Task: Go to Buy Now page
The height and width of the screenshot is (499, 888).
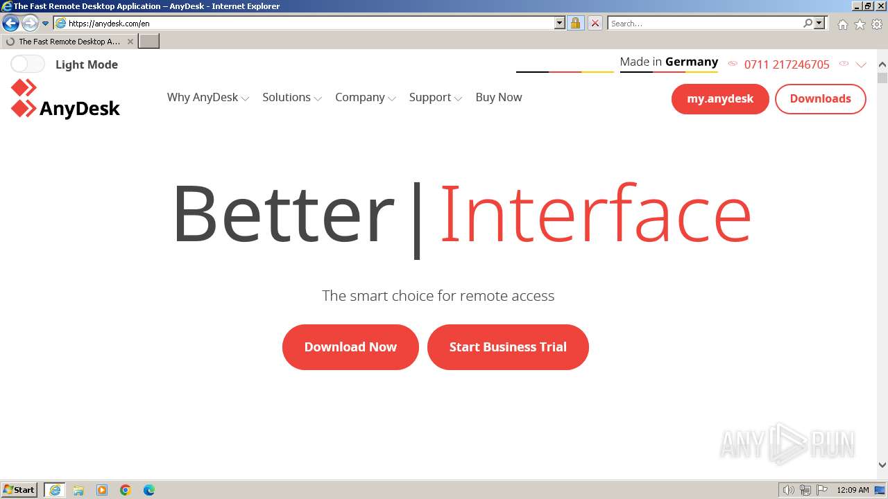Action: point(499,98)
